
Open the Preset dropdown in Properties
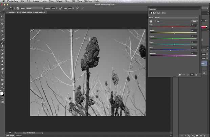(176, 18)
